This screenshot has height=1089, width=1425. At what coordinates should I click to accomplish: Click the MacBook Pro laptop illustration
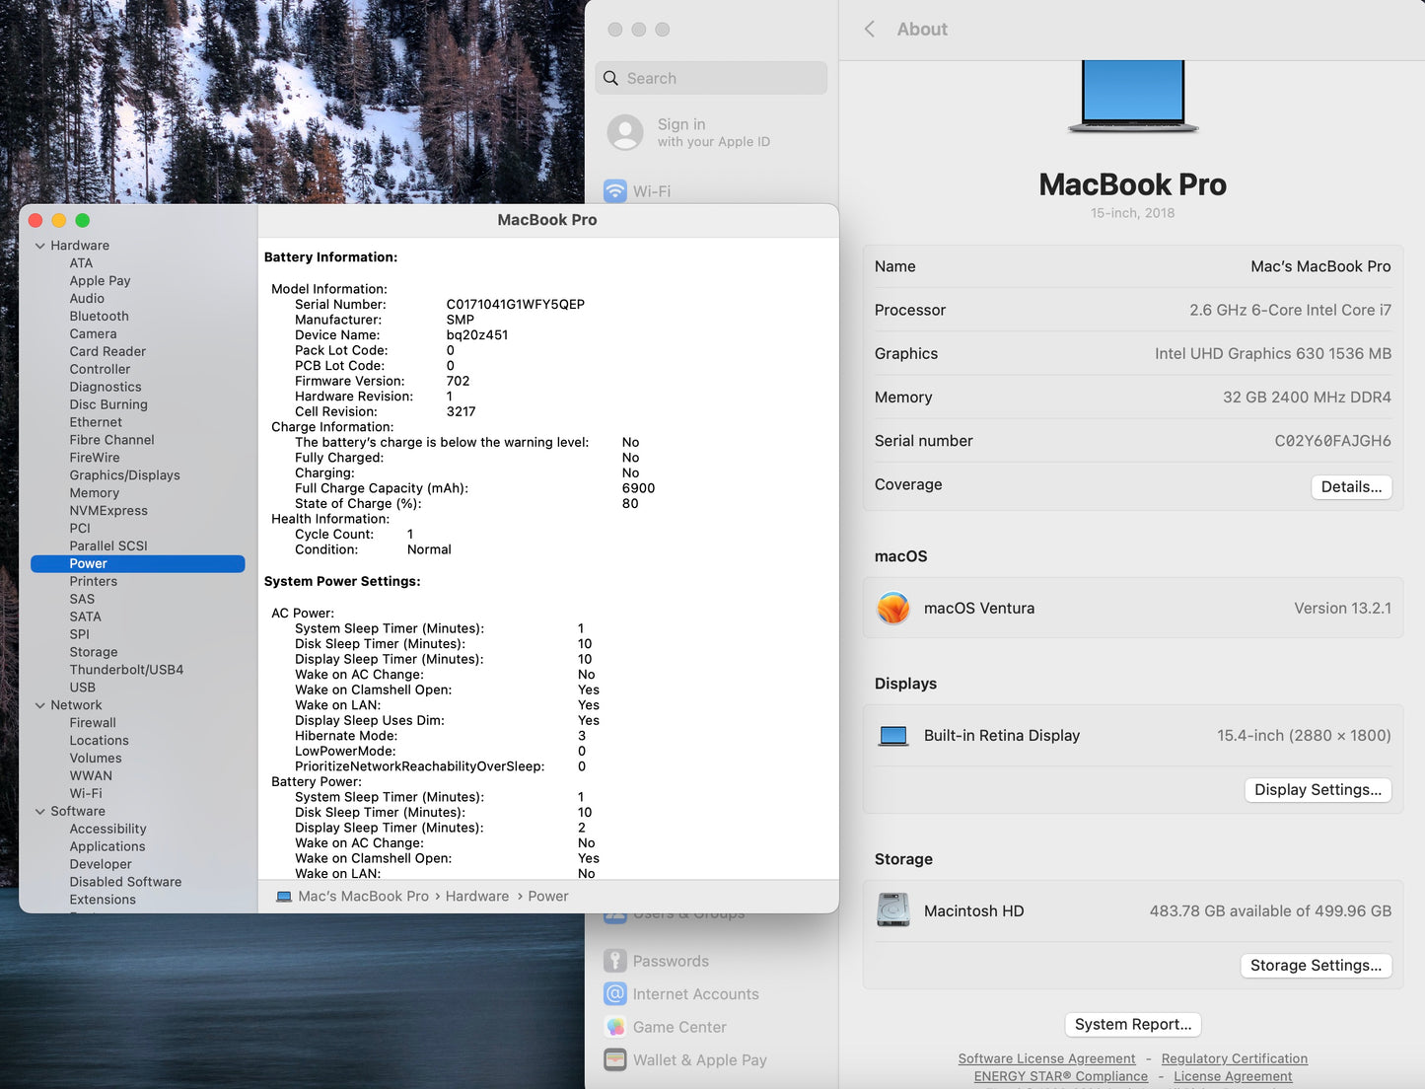point(1132,94)
